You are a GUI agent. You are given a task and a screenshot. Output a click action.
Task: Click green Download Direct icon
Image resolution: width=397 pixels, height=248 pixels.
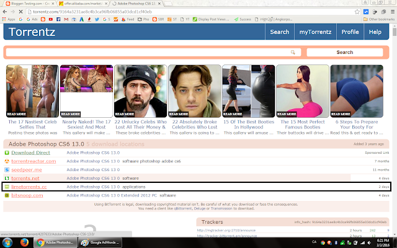point(7,153)
